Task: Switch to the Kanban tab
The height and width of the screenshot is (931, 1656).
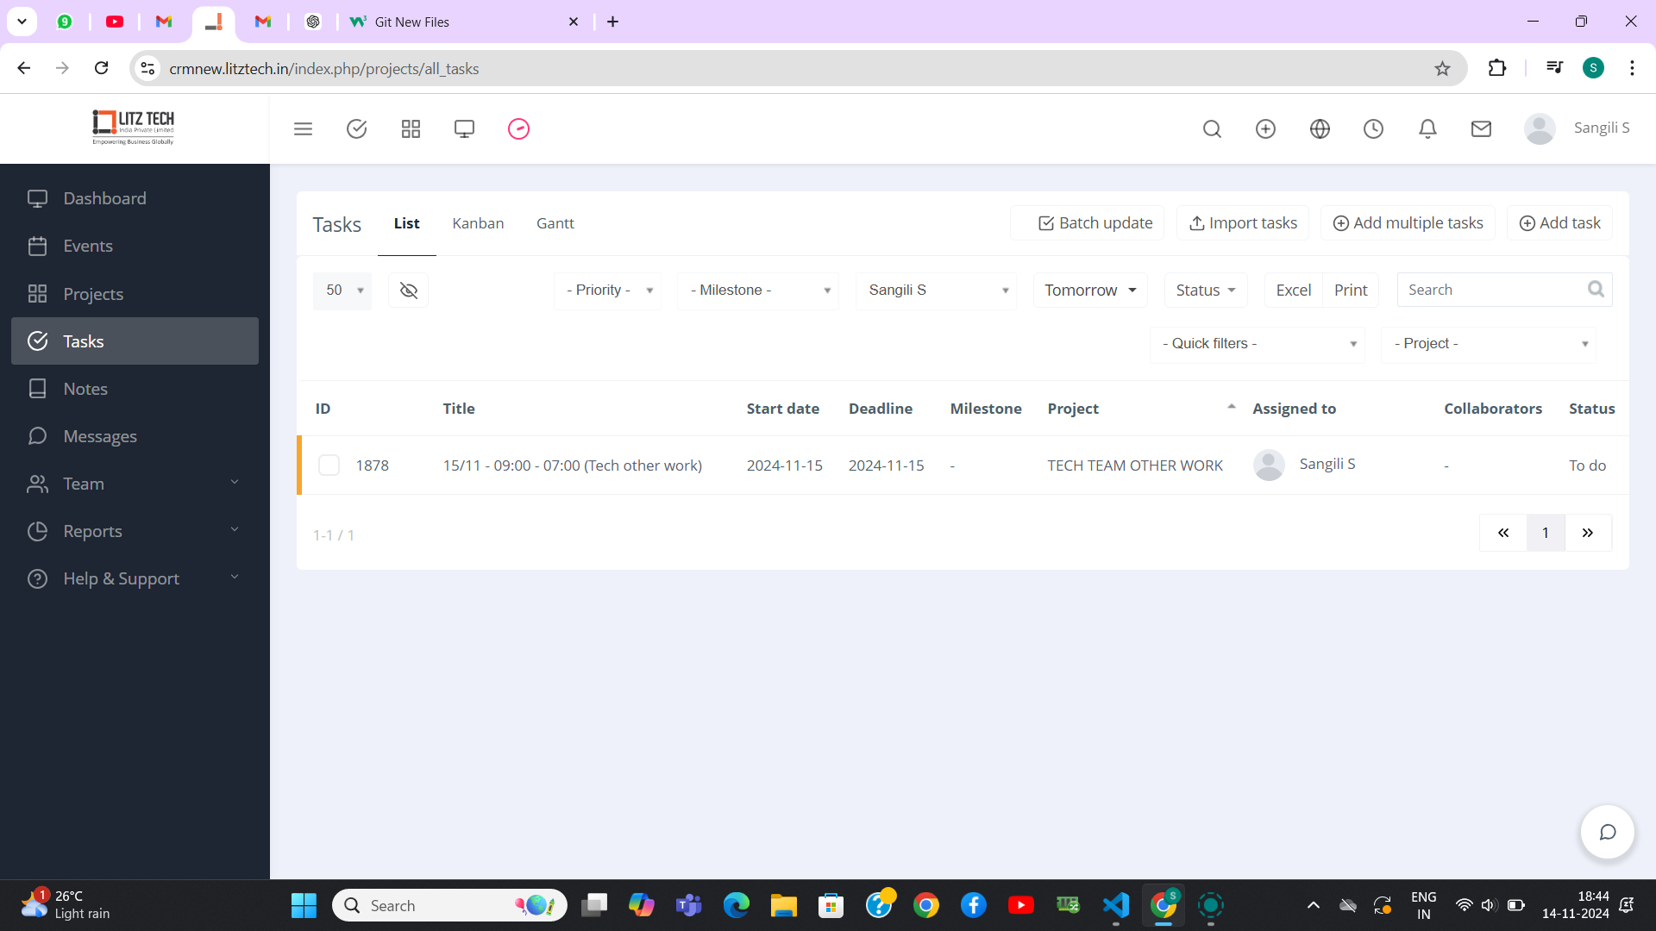Action: [x=478, y=223]
